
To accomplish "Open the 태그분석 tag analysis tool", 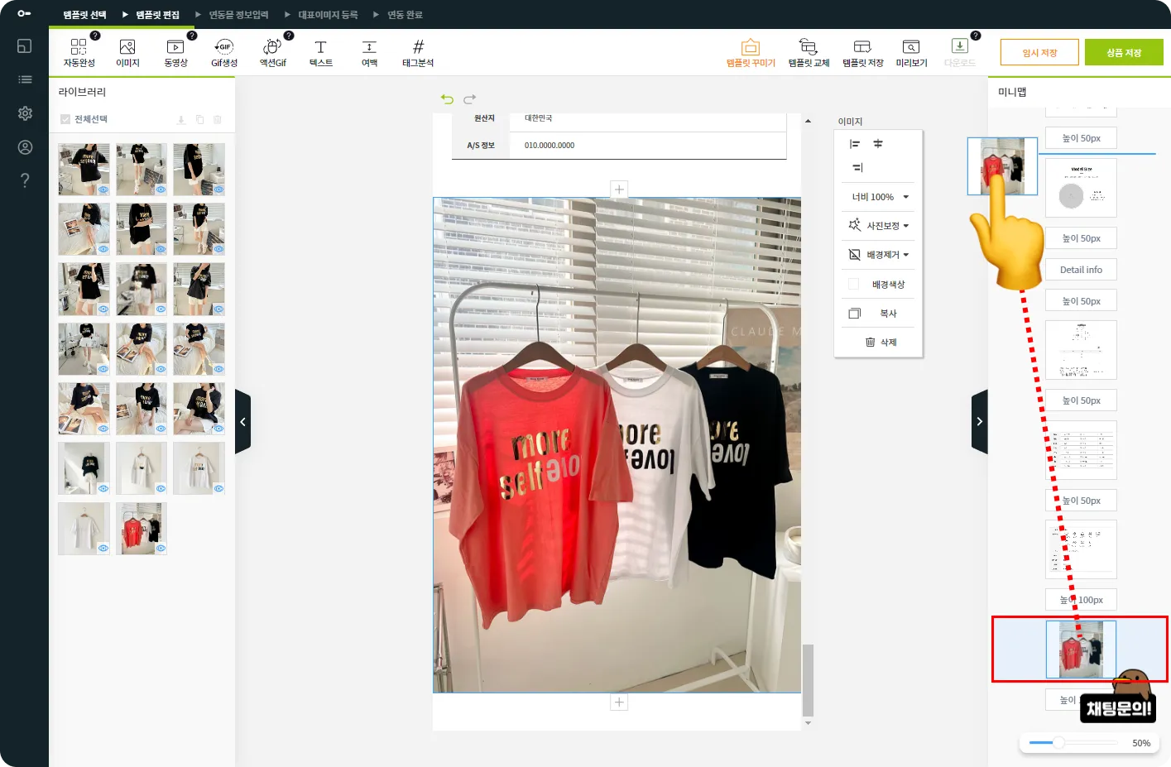I will tap(418, 48).
